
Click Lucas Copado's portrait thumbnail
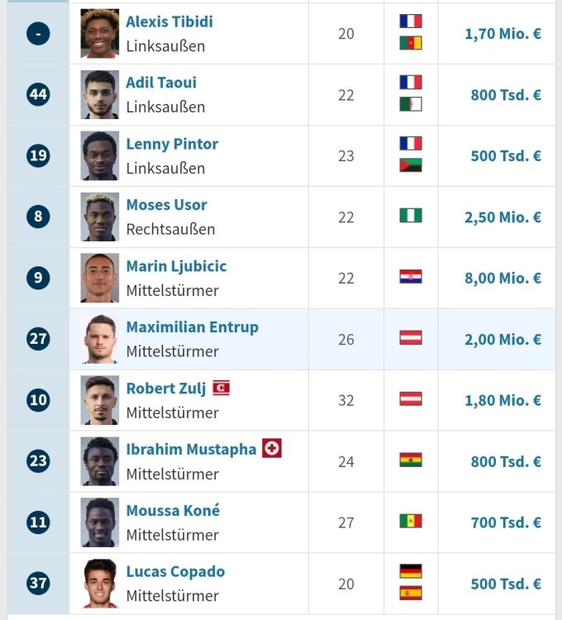[100, 584]
